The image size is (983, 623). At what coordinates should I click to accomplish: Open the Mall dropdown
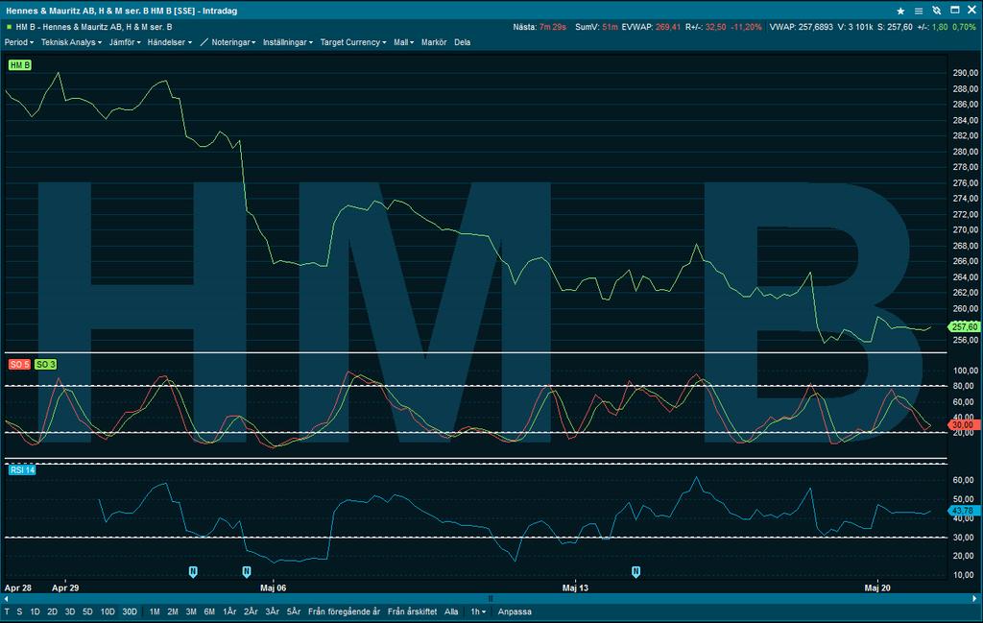[x=404, y=42]
